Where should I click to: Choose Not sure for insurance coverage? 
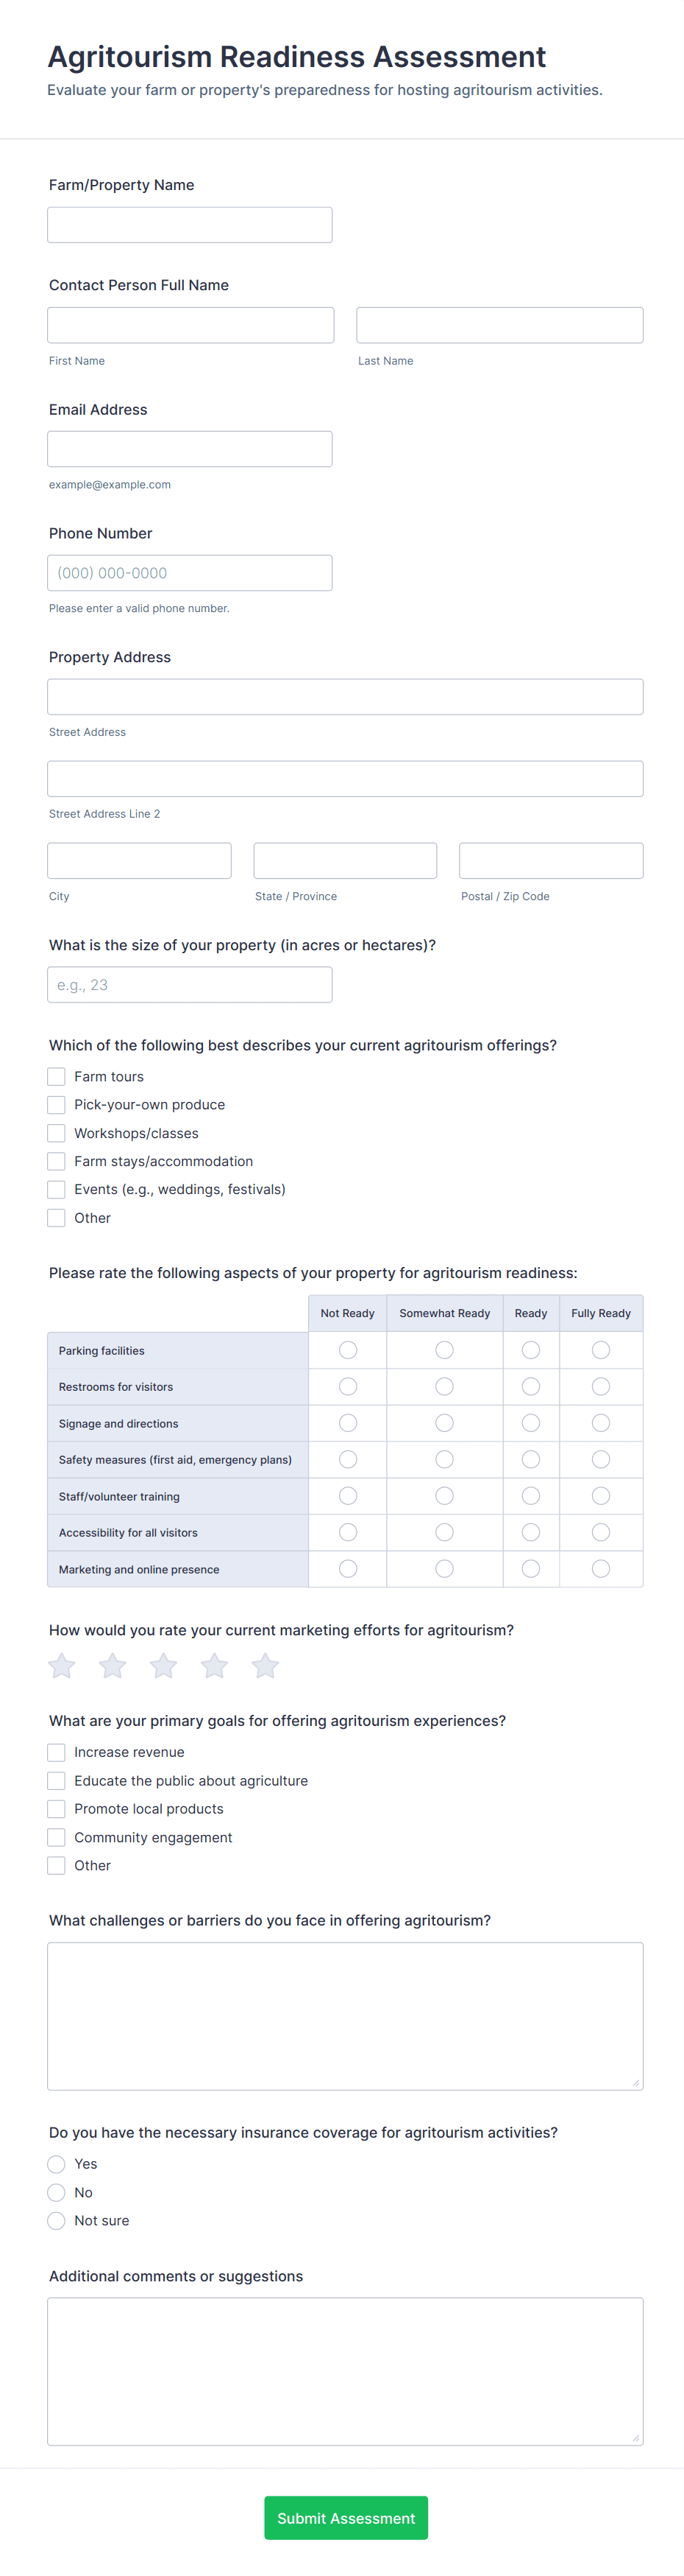57,2221
